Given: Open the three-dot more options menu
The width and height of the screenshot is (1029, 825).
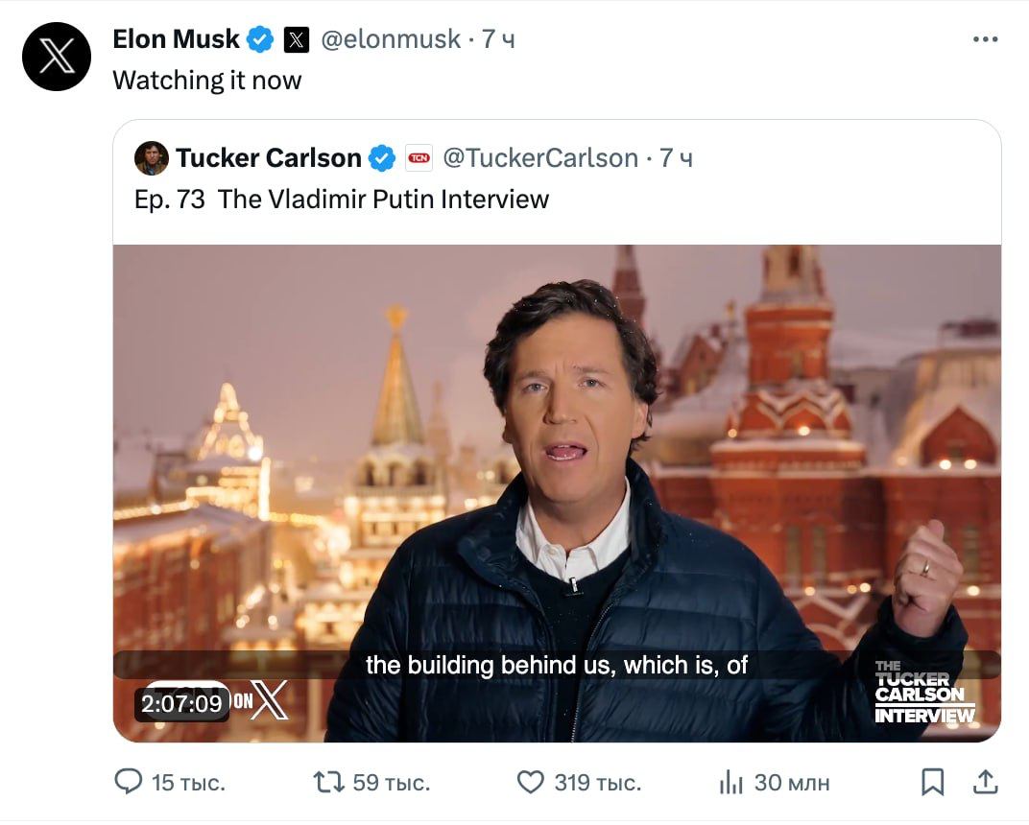Looking at the screenshot, I should click(x=985, y=39).
